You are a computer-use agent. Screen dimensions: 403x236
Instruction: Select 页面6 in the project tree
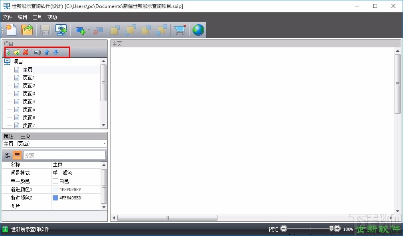point(29,117)
